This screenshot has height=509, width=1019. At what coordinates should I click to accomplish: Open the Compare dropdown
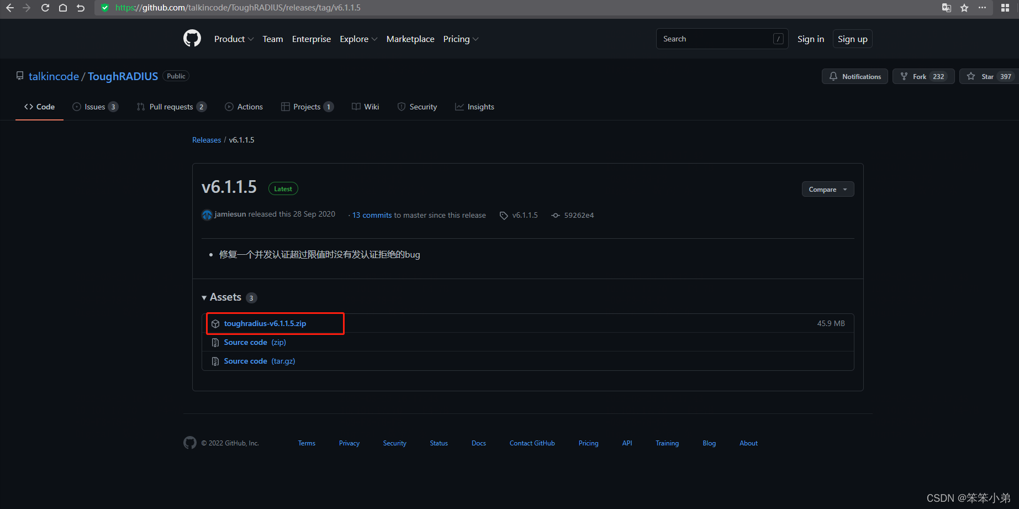828,189
